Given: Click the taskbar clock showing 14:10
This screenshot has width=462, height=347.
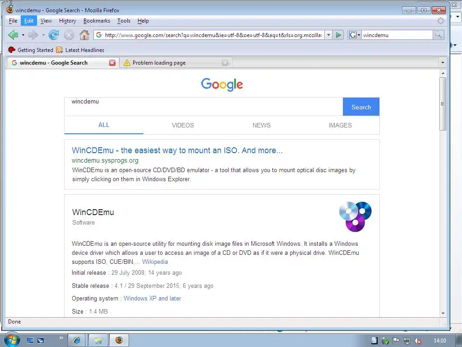Looking at the screenshot, I should point(439,341).
